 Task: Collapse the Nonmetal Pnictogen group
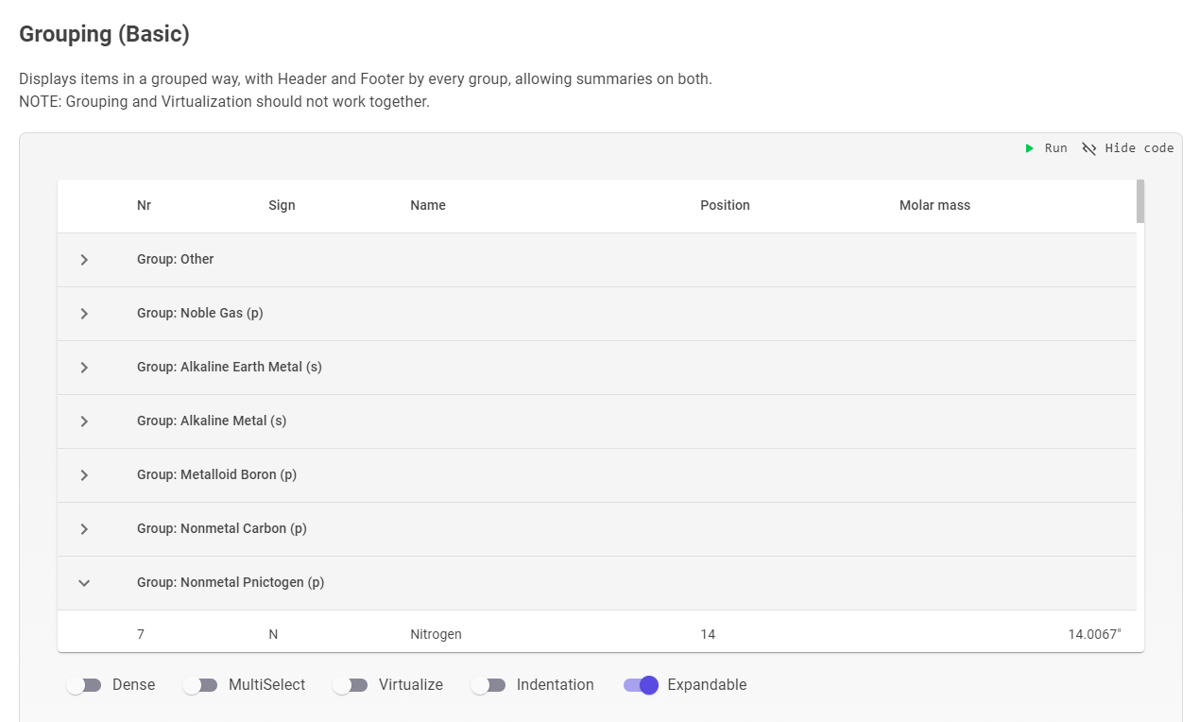click(x=84, y=582)
